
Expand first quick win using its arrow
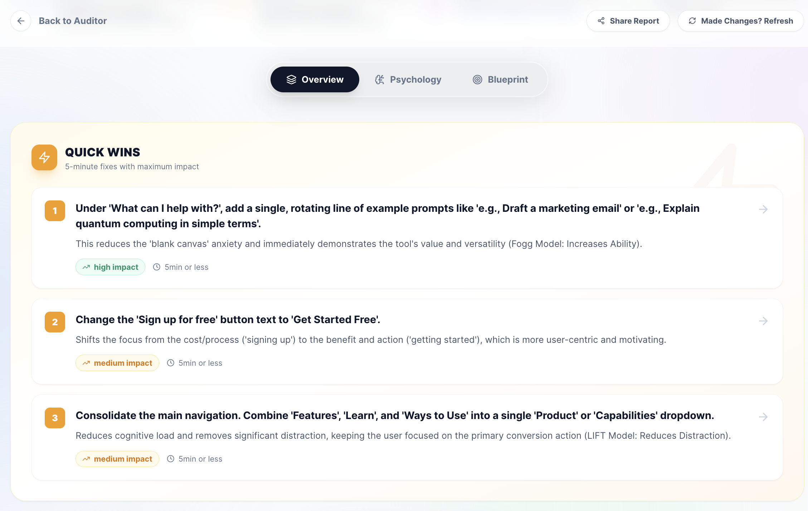763,209
